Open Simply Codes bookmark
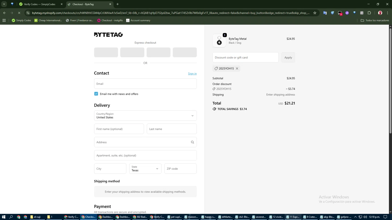 coord(21,20)
